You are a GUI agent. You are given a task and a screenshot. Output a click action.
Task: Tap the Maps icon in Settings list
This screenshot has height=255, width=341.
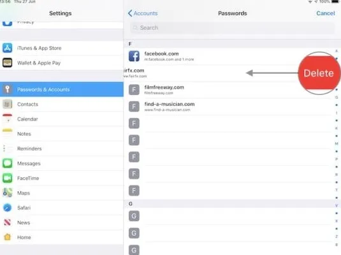click(8, 193)
